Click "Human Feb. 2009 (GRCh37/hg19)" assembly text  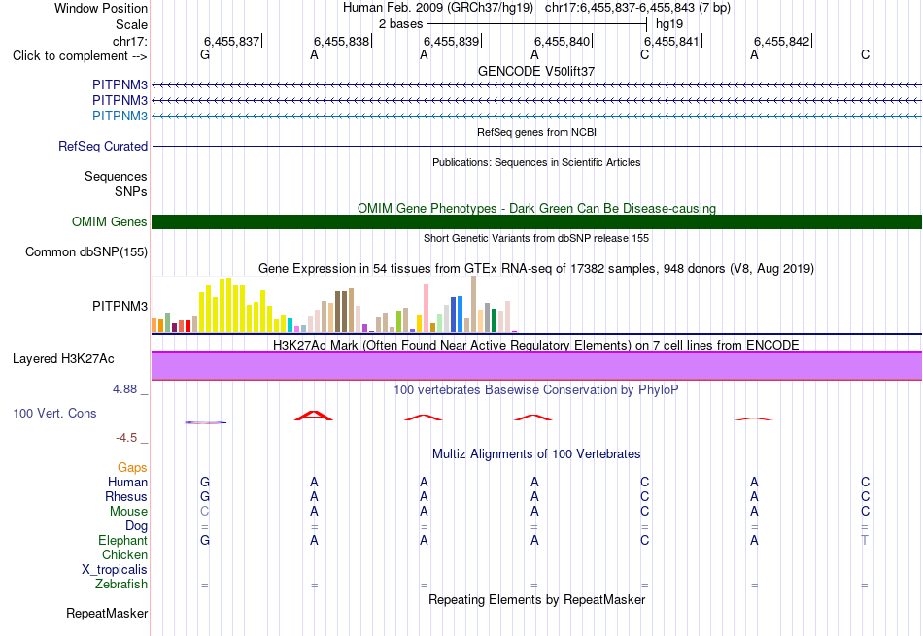click(438, 8)
